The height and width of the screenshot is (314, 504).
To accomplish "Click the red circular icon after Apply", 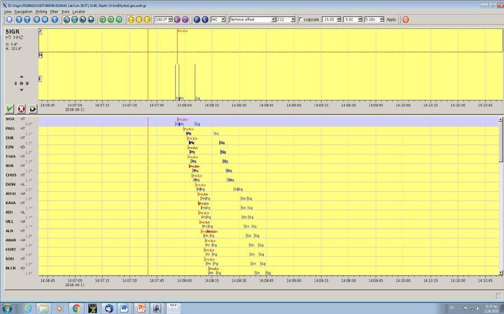I will 405,20.
